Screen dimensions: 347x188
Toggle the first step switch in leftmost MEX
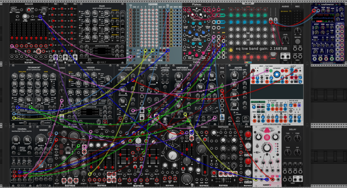click(53, 9)
